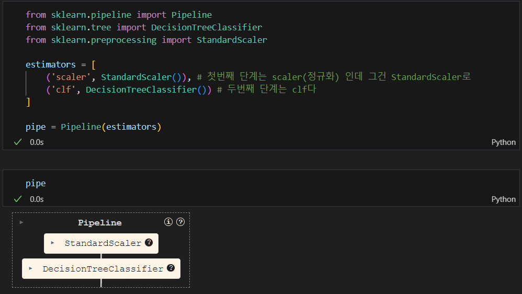Screen dimensions: 522x294
Task: Expand StandardScaler parameters arrow
Action: [52, 243]
